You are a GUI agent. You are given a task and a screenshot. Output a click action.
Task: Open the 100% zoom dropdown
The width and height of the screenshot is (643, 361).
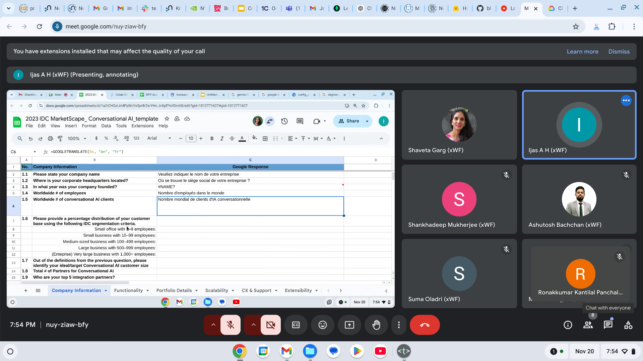click(x=77, y=139)
